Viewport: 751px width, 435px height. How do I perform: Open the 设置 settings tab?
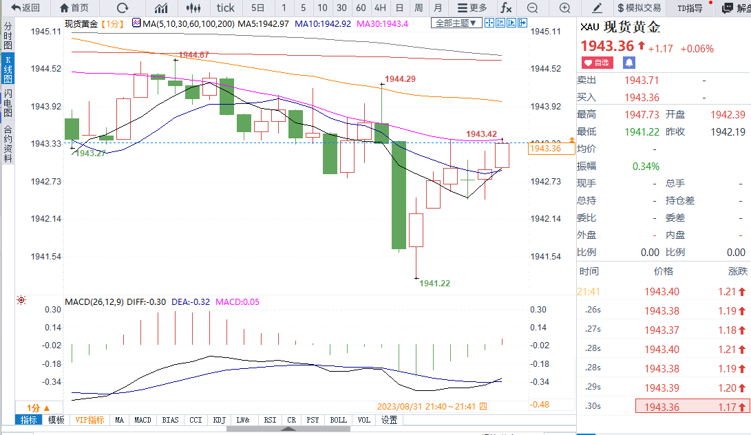click(x=389, y=420)
